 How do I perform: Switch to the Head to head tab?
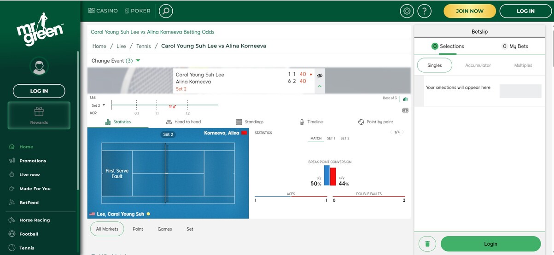tap(183, 122)
